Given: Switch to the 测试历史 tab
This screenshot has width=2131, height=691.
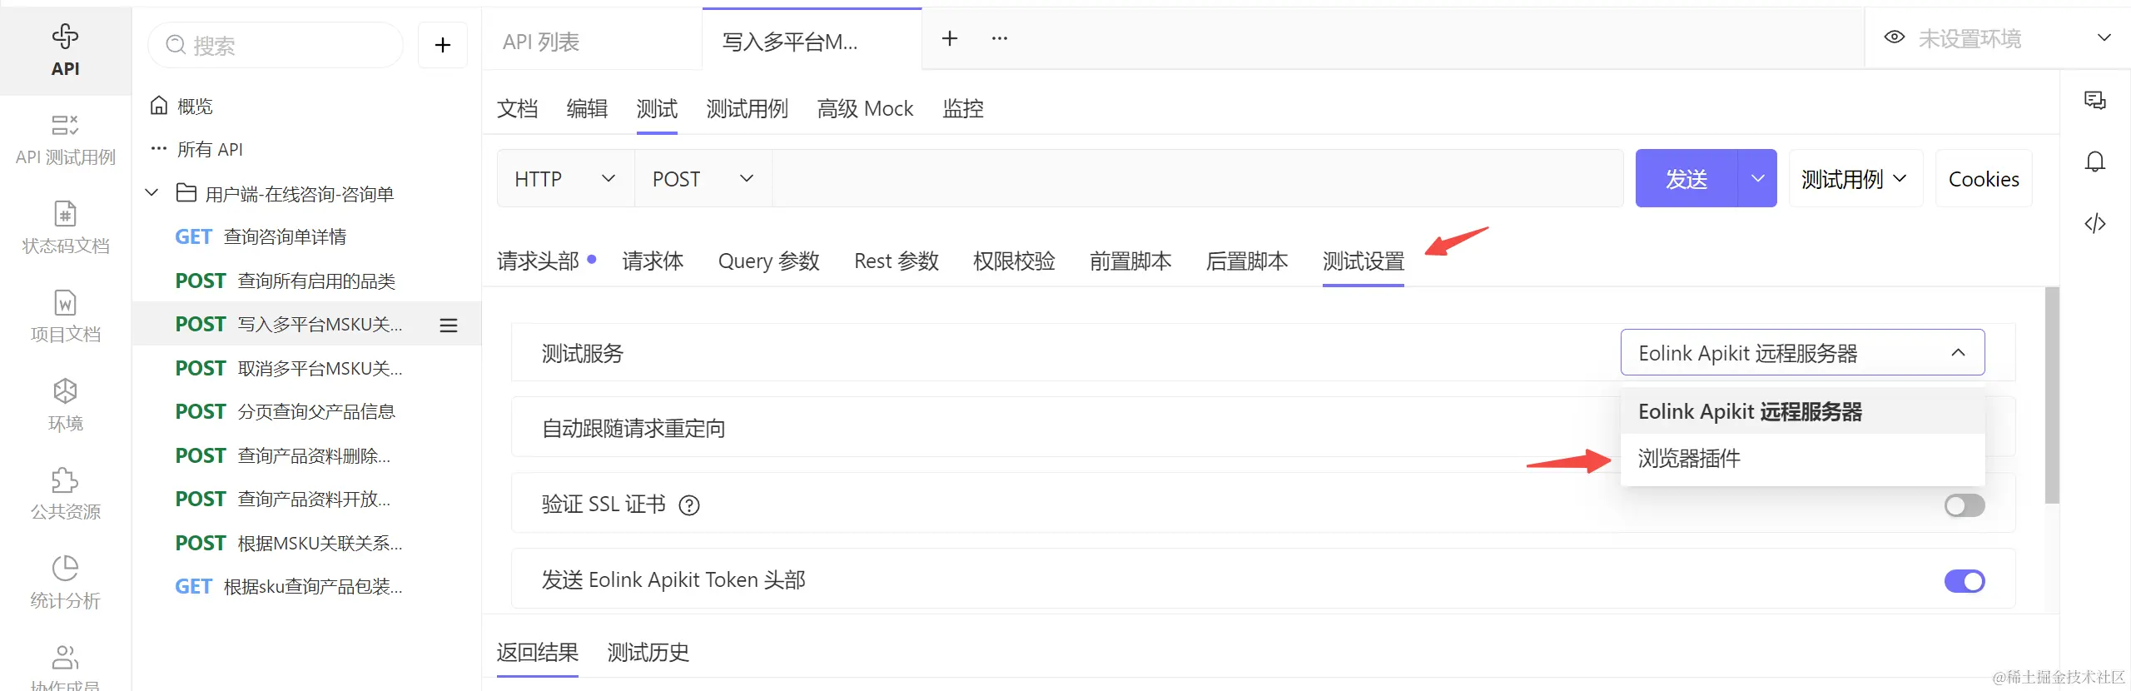Looking at the screenshot, I should (x=648, y=653).
